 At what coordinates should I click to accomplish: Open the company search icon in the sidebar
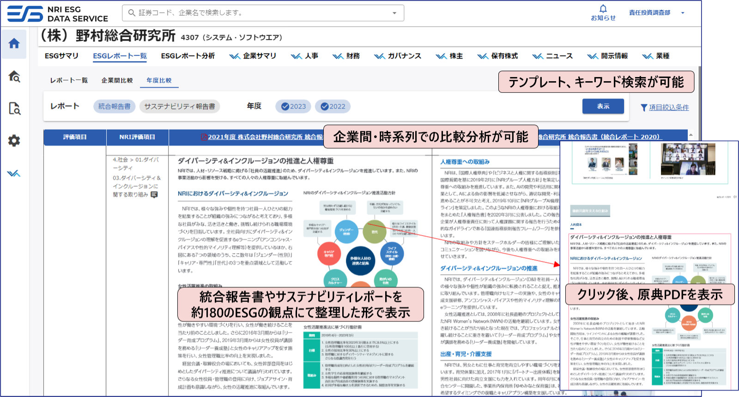click(x=14, y=77)
